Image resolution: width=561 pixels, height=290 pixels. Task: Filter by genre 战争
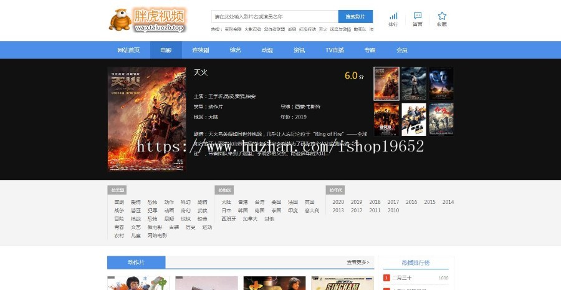click(119, 210)
